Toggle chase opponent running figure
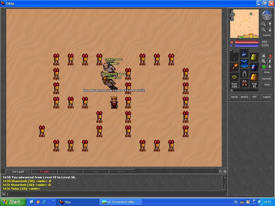Screen dimensions: 275x206 tap(270, 61)
